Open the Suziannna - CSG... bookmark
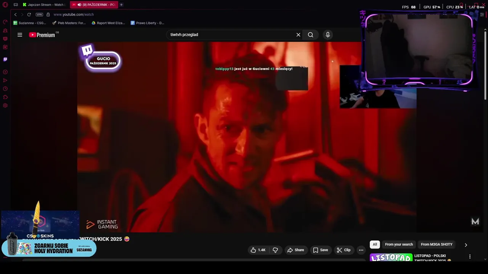 pos(30,23)
